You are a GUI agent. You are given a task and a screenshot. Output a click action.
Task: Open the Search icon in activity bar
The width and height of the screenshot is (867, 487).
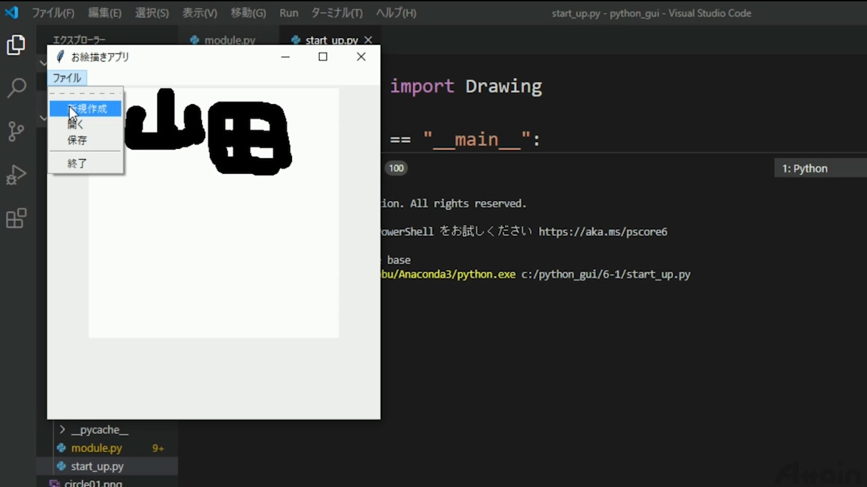tap(16, 88)
